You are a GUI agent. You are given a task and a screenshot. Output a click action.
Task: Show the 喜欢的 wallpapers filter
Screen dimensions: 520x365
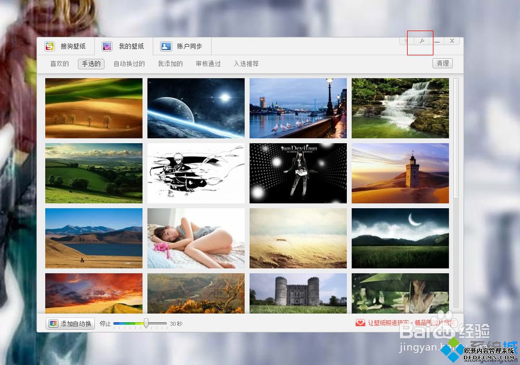[x=60, y=63]
